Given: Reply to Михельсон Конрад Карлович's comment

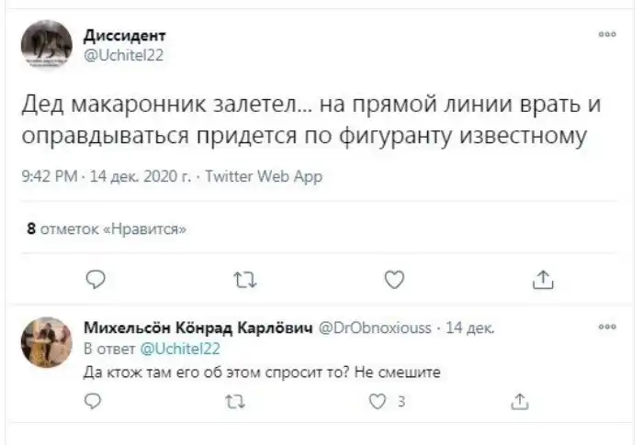Looking at the screenshot, I should click(x=92, y=400).
